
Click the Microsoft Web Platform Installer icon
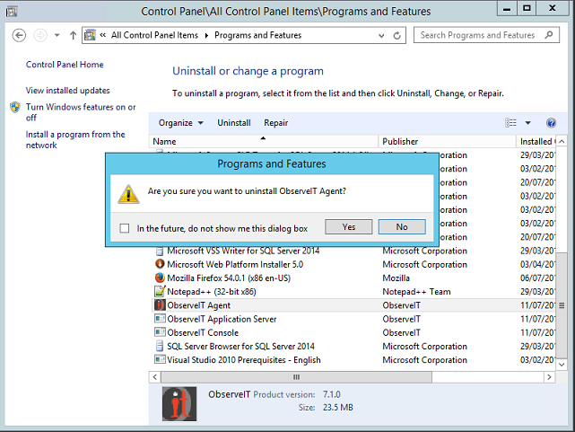pos(160,265)
